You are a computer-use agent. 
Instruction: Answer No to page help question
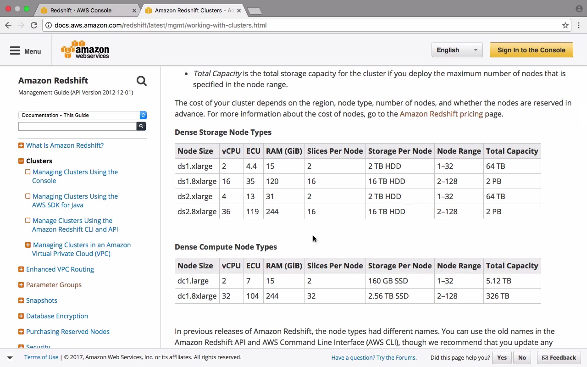tap(522, 358)
